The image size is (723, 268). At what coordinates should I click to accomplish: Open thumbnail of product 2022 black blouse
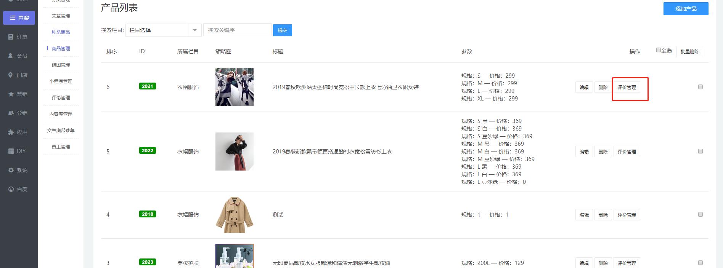(x=235, y=152)
